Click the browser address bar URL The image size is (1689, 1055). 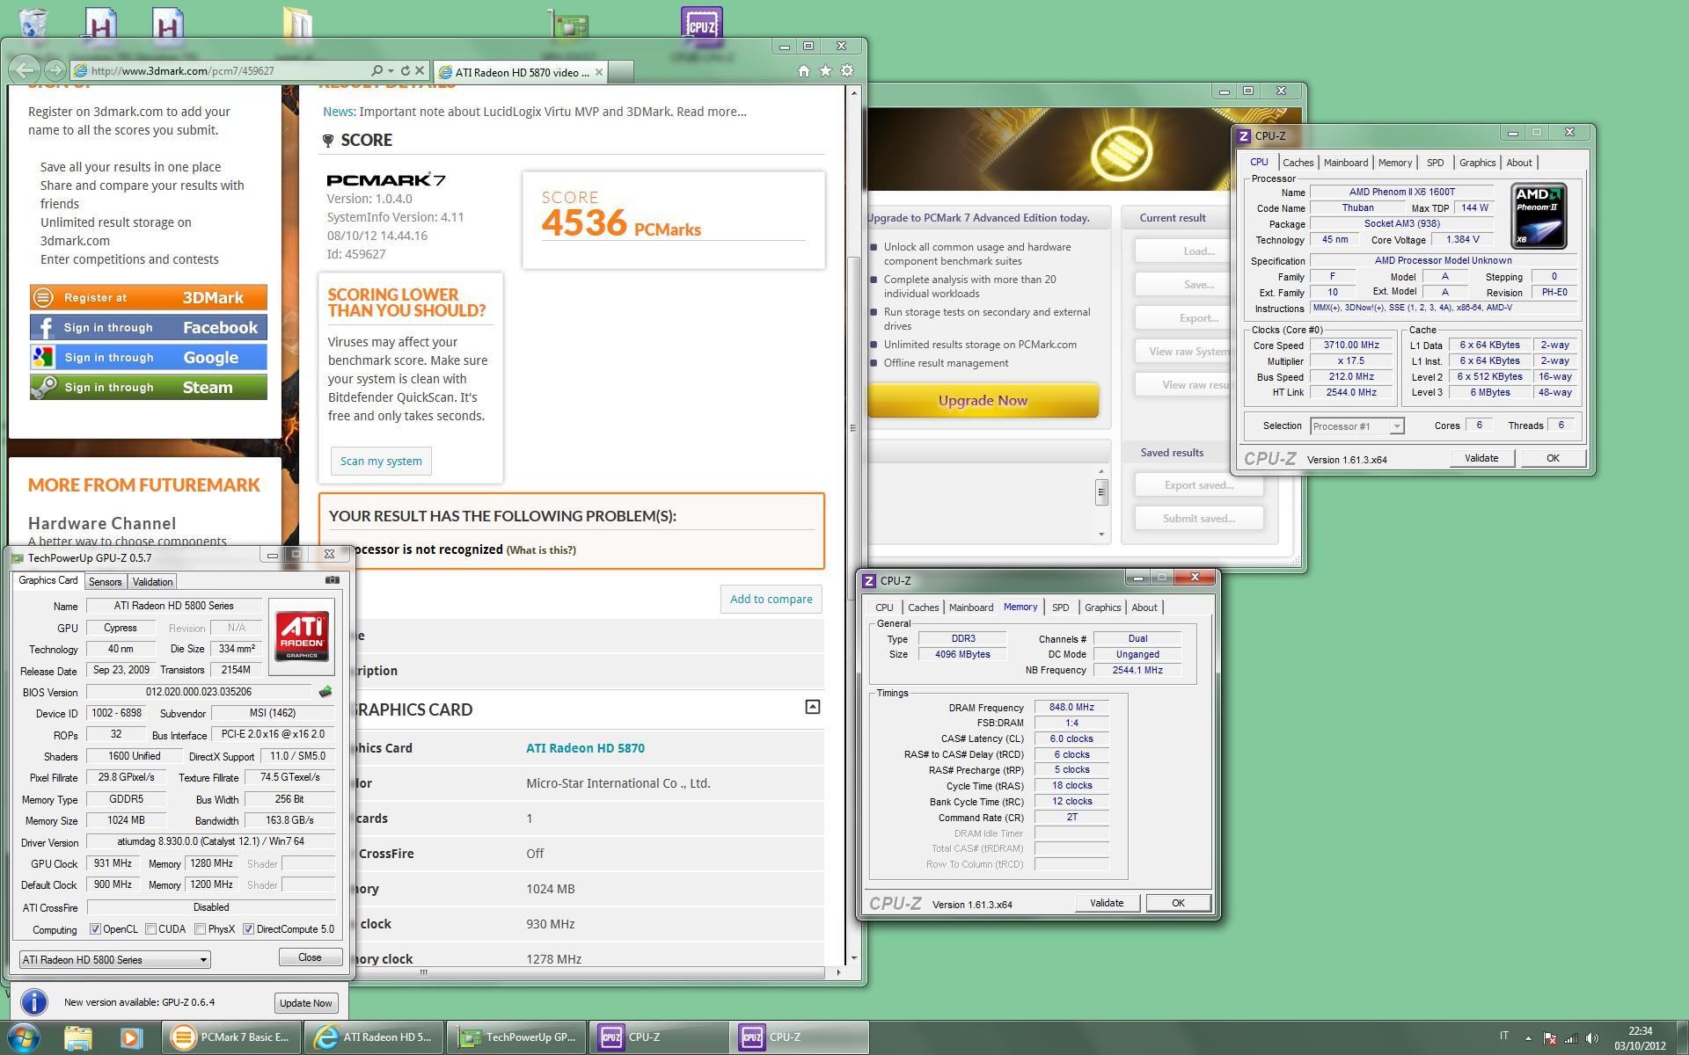click(183, 71)
